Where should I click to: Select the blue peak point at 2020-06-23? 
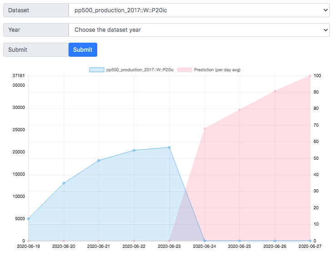click(x=169, y=148)
